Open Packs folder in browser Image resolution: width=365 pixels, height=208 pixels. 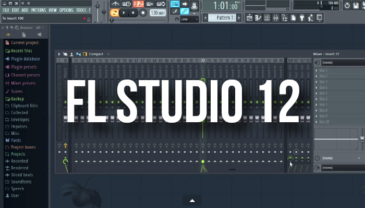pos(16,140)
